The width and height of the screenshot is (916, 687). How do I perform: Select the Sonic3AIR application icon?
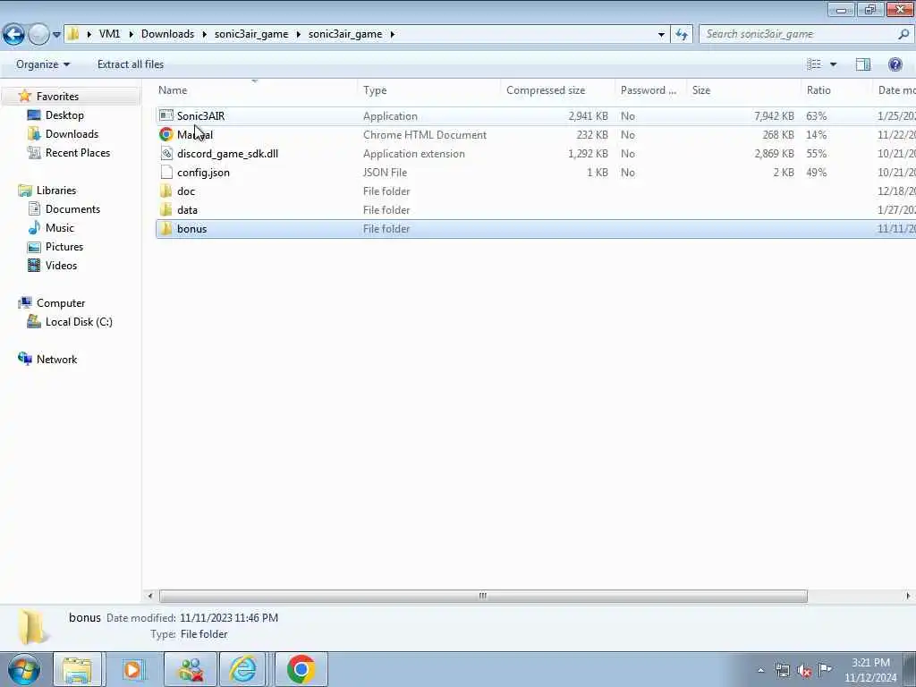click(166, 115)
